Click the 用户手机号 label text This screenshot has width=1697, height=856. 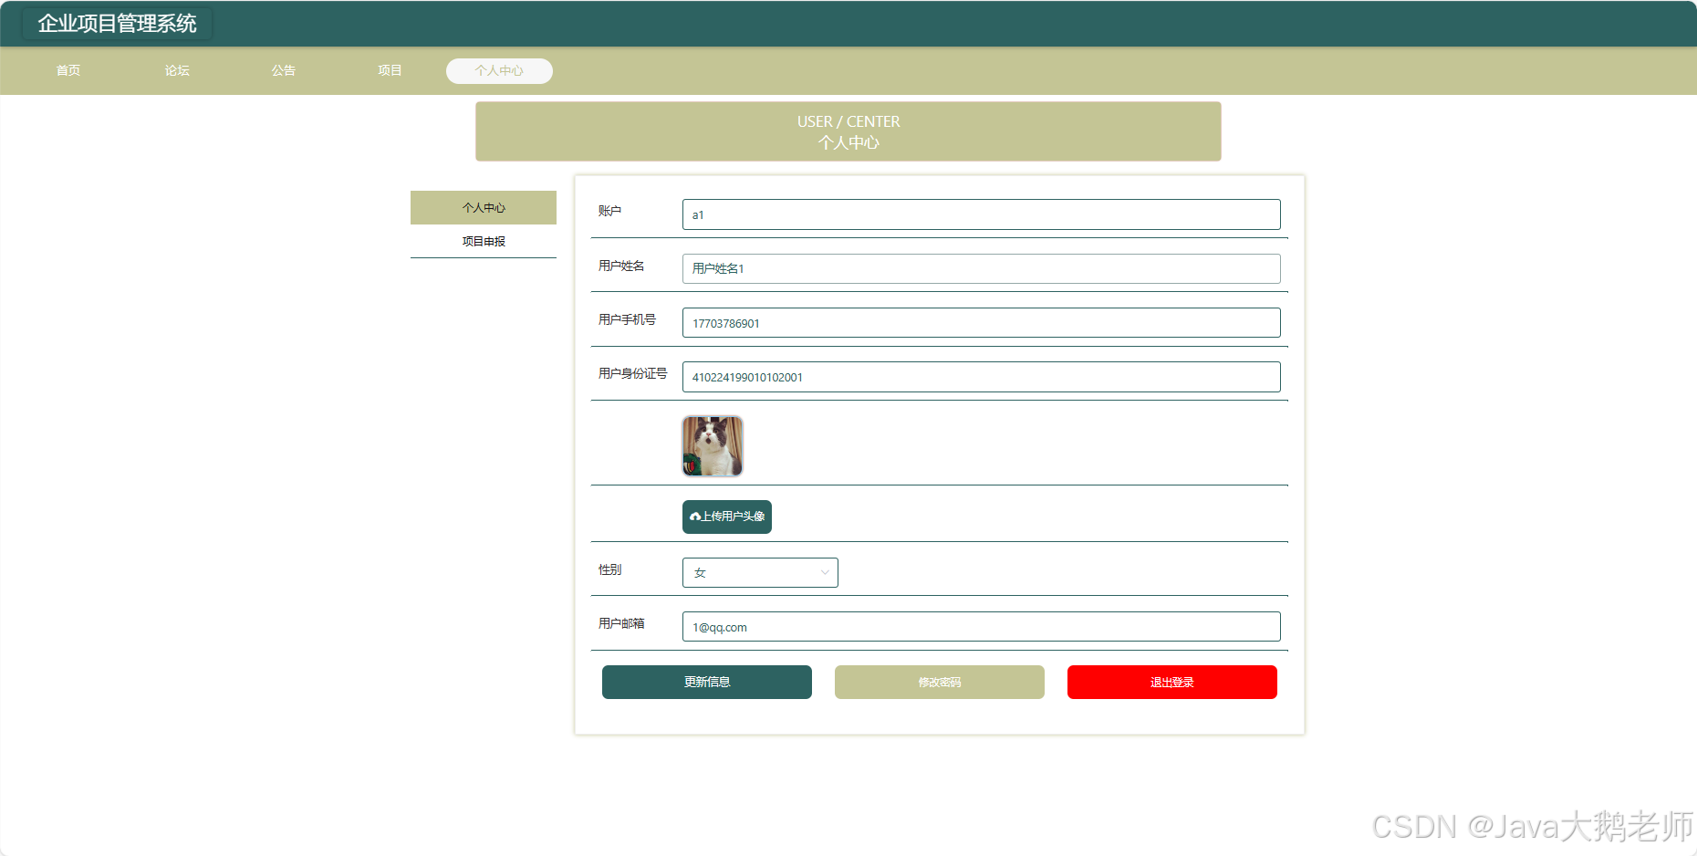627,319
